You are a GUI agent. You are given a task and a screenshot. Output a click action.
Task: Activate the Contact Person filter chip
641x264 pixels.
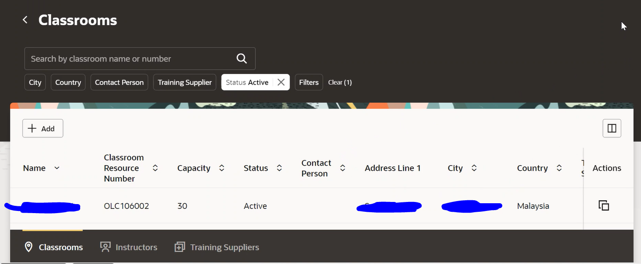[x=119, y=82]
